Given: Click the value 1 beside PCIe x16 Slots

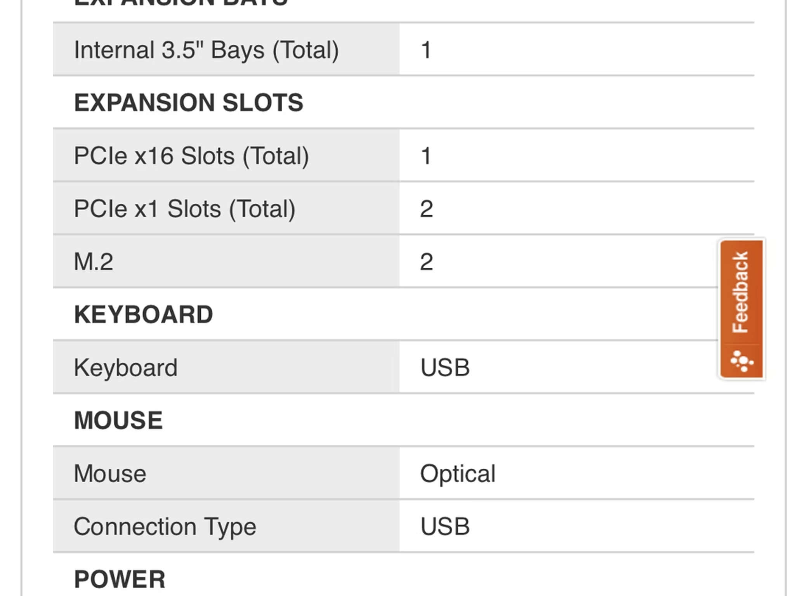Looking at the screenshot, I should [x=426, y=156].
